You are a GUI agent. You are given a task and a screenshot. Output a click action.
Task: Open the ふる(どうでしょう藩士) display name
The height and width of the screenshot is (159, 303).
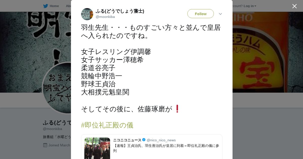[120, 11]
